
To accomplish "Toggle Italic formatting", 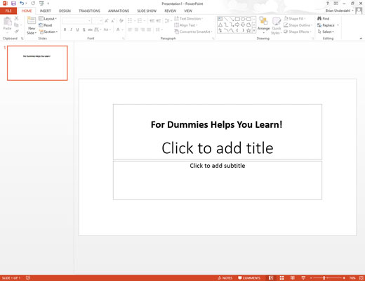I will [71, 30].
